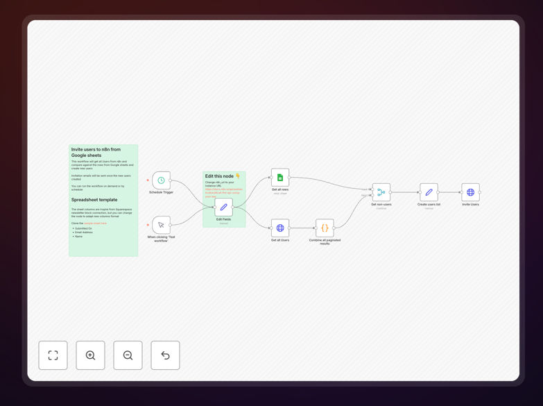
Task: Open the 'sample sheet here' link
Action: pos(95,223)
